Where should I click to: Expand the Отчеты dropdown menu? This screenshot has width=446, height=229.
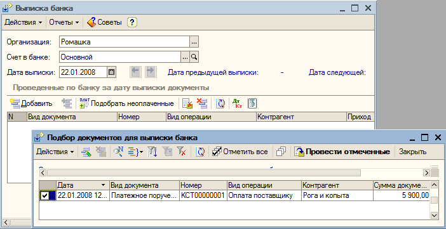tap(64, 22)
